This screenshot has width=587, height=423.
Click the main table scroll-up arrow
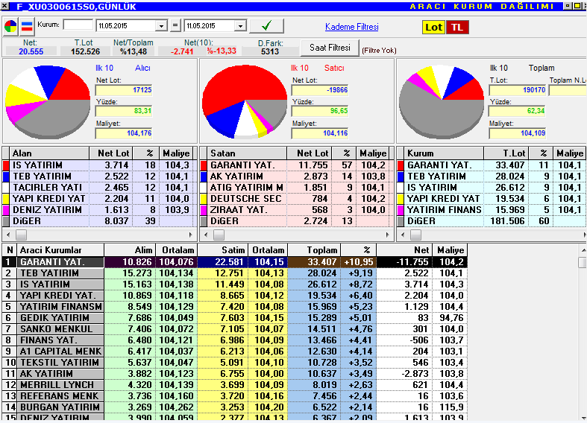(x=583, y=249)
